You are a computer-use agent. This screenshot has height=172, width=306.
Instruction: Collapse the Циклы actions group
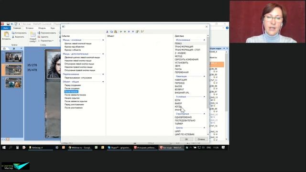pos(204,128)
